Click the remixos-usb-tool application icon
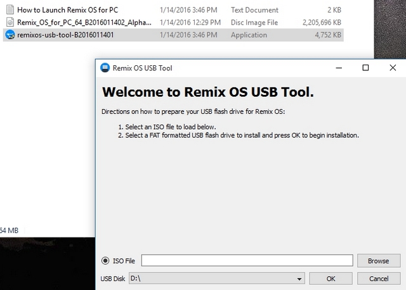This screenshot has height=290, width=406. (x=10, y=35)
